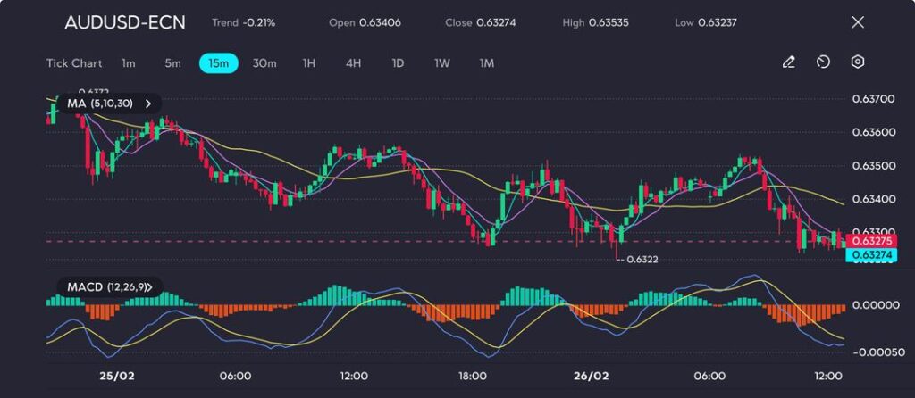
Task: Select the 4H timeframe
Action: click(x=353, y=63)
